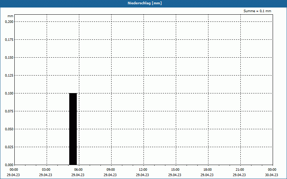The width and height of the screenshot is (287, 179).
Task: Select the 03:00 time axis label
Action: click(46, 170)
